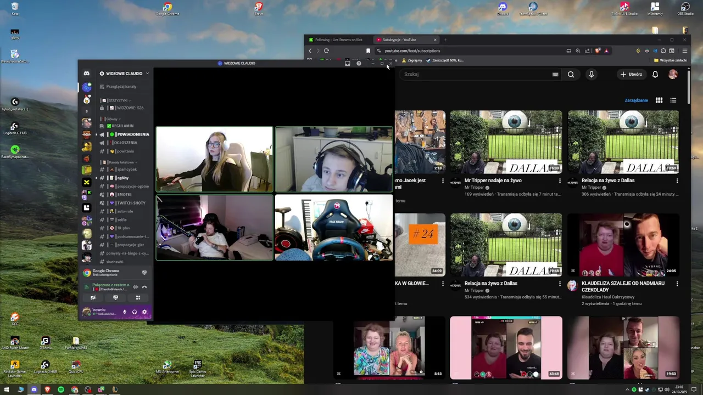Submit YouTube search with magnifier button
This screenshot has height=395, width=703.
(x=571, y=74)
